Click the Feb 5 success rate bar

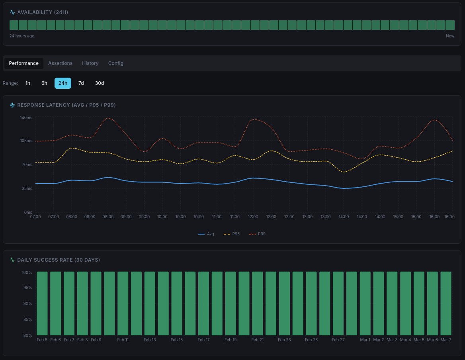(42, 303)
